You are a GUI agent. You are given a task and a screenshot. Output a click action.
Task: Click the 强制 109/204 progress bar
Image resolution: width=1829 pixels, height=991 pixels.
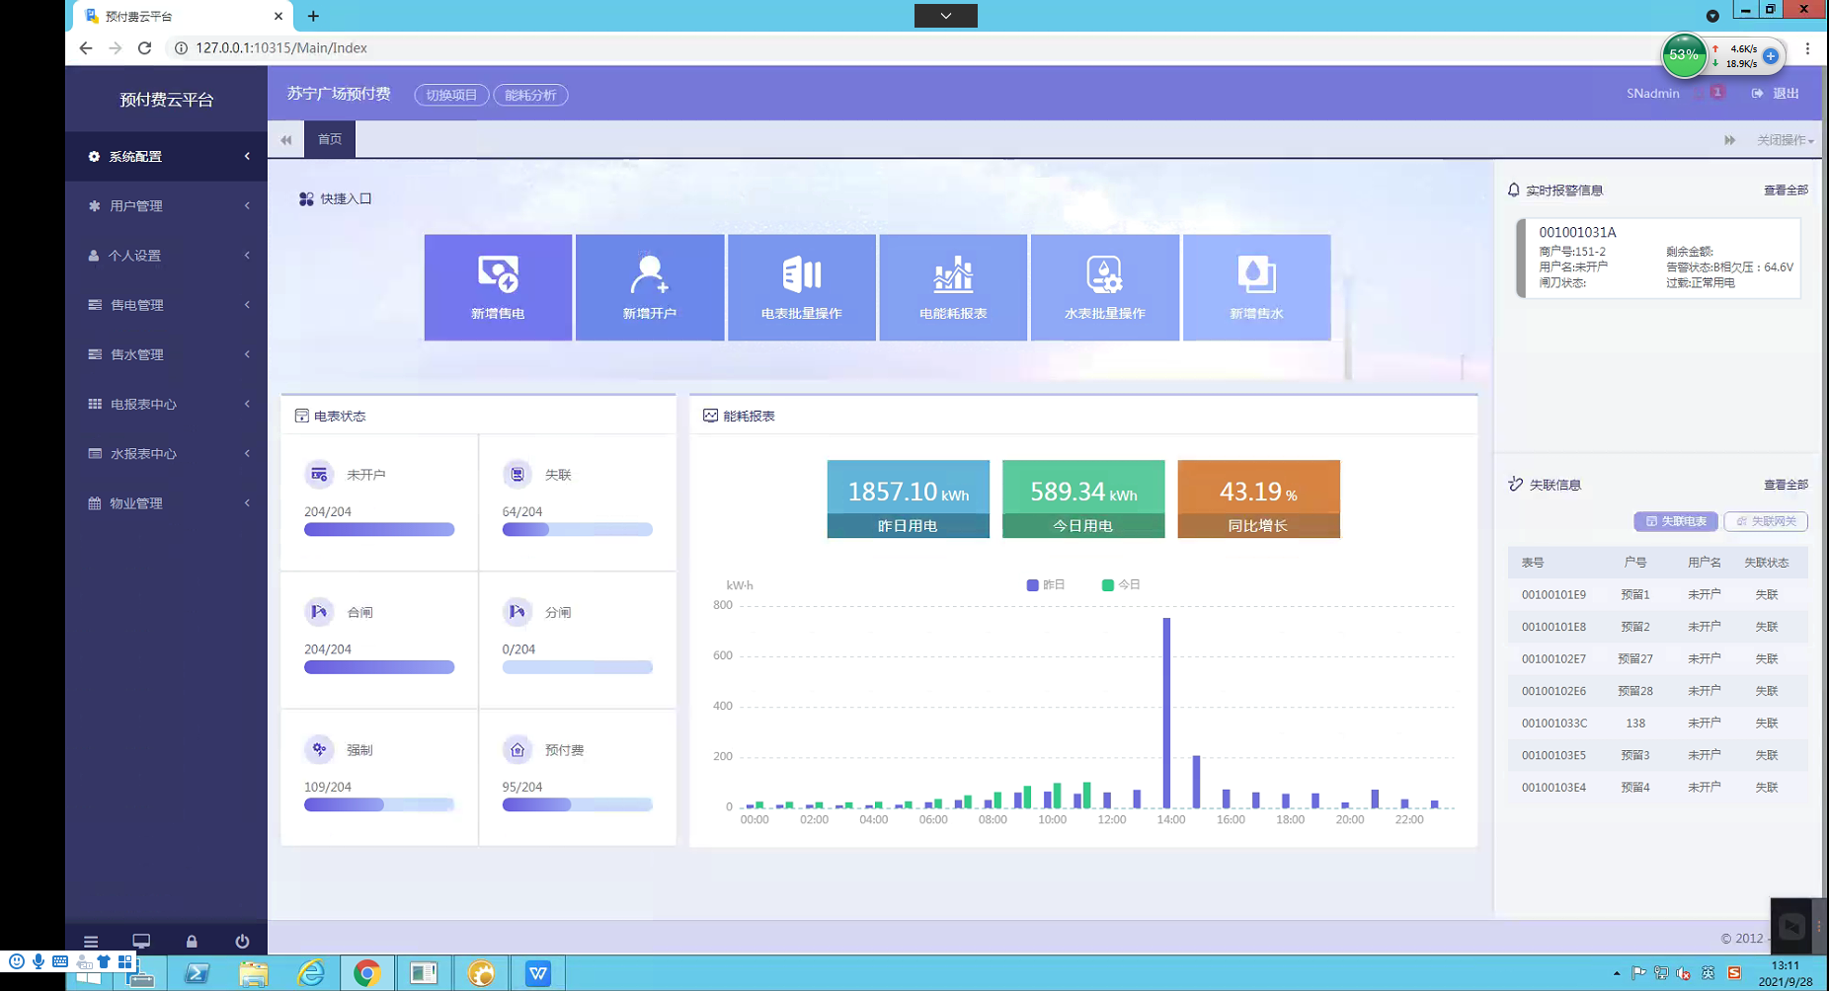379,804
